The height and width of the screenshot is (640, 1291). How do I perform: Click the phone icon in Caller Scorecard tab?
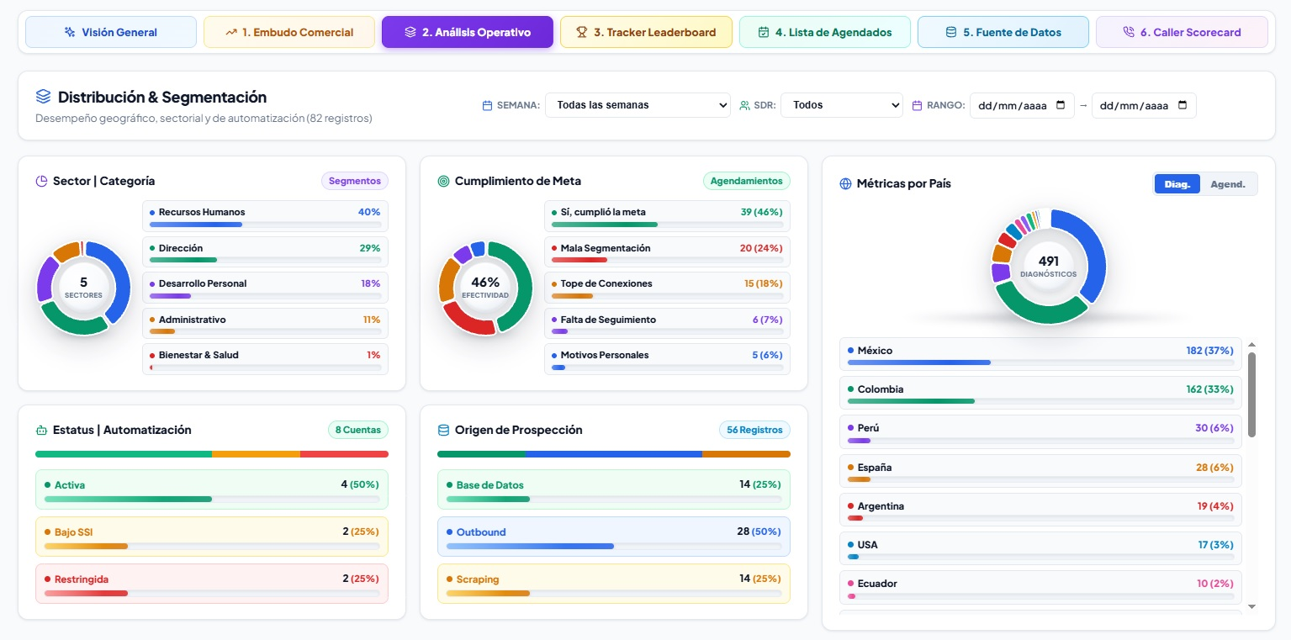click(1128, 32)
